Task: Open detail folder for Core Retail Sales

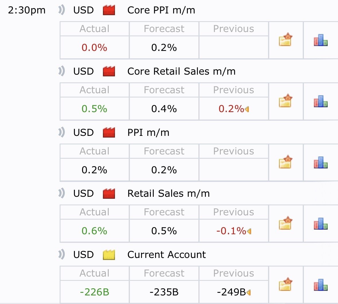Action: [x=285, y=101]
